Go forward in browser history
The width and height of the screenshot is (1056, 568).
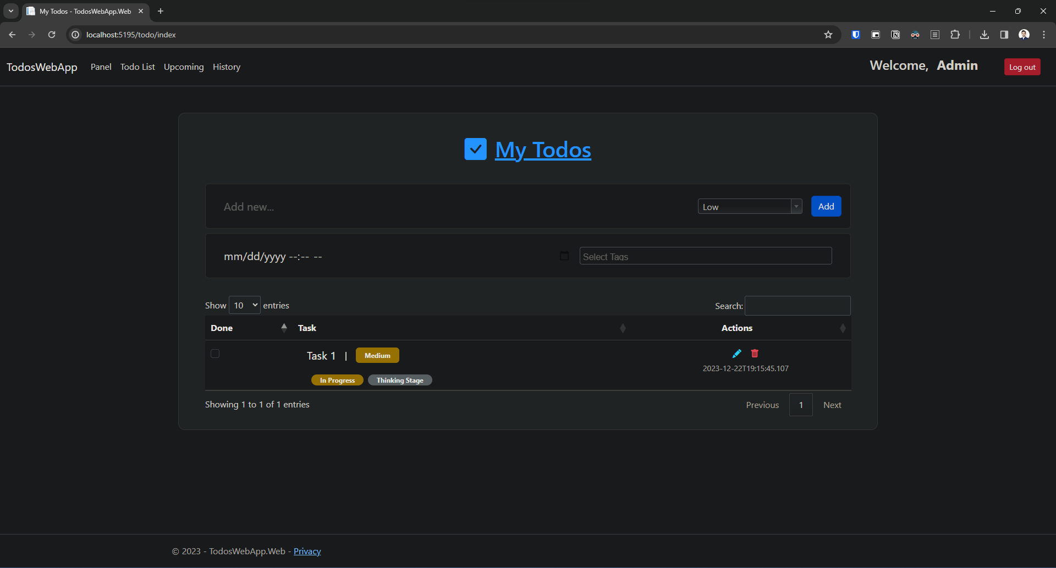coord(32,35)
